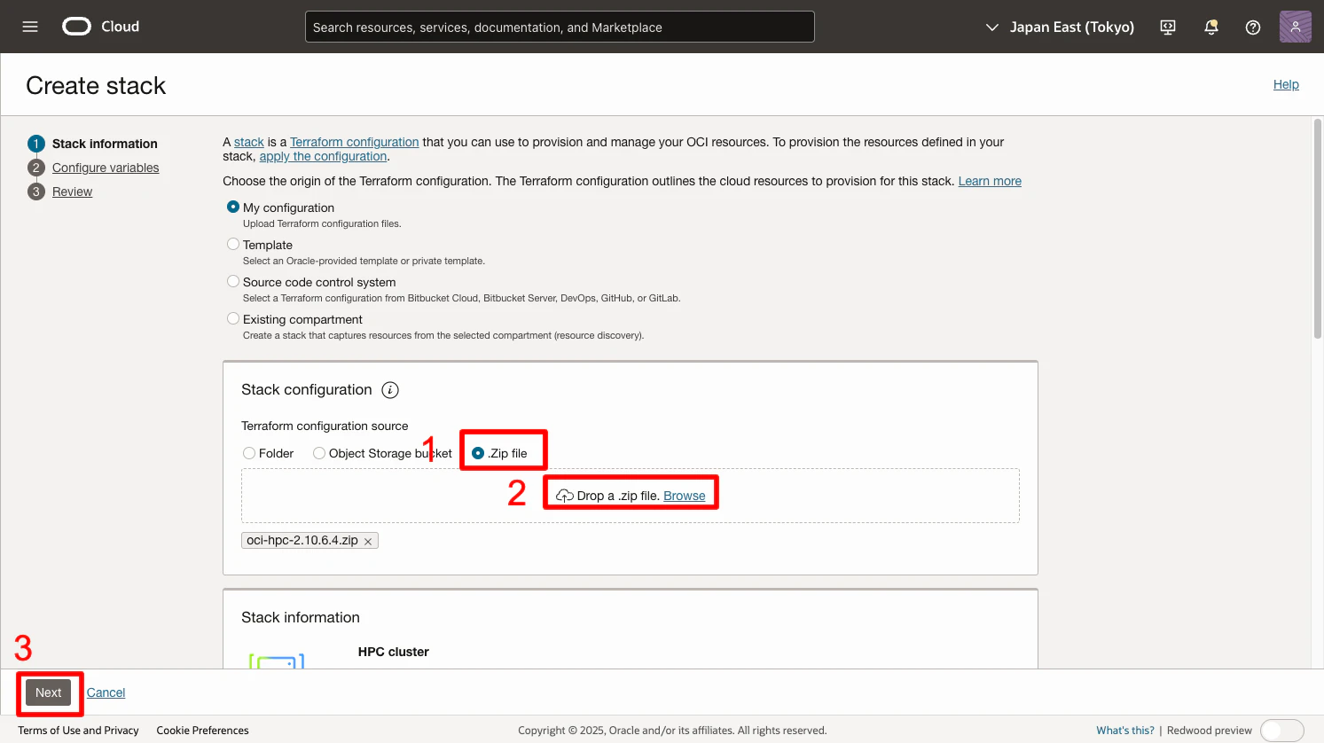Open the user profile avatar
The height and width of the screenshot is (743, 1324).
click(x=1296, y=27)
